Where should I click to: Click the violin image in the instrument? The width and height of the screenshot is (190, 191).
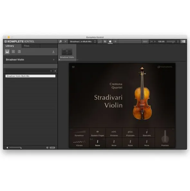[142, 93]
